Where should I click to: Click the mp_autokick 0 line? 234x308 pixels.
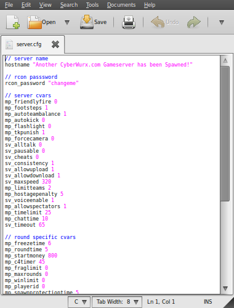coord(25,120)
